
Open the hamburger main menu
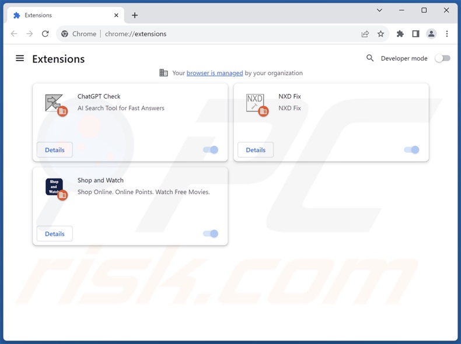click(20, 58)
